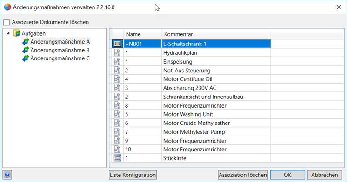Cancel with the Abbrechen button

pyautogui.click(x=324, y=175)
